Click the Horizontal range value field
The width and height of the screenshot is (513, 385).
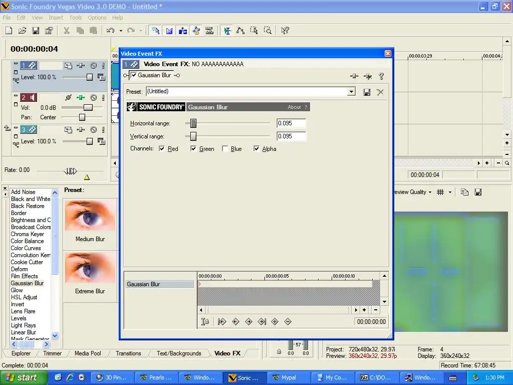tap(291, 123)
